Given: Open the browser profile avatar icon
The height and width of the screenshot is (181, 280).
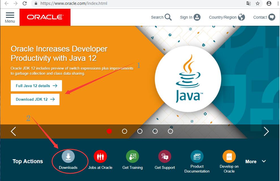Looking at the screenshot, I should point(269,3).
